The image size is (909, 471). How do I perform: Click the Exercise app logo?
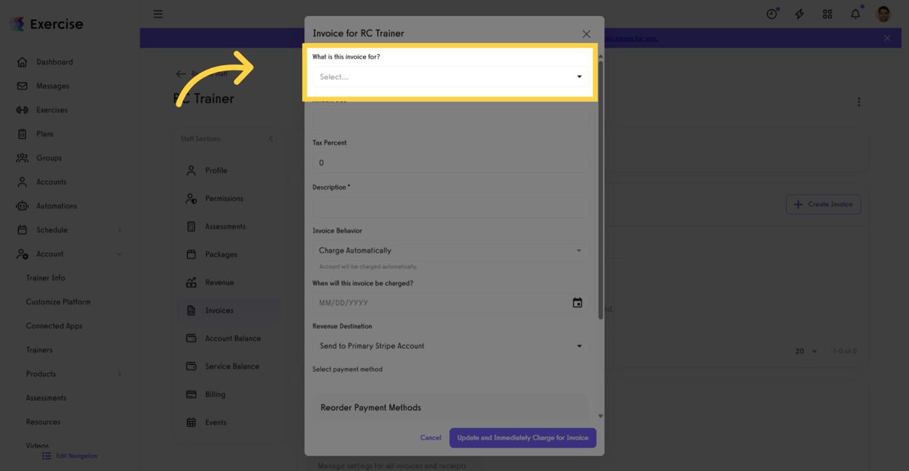(47, 24)
